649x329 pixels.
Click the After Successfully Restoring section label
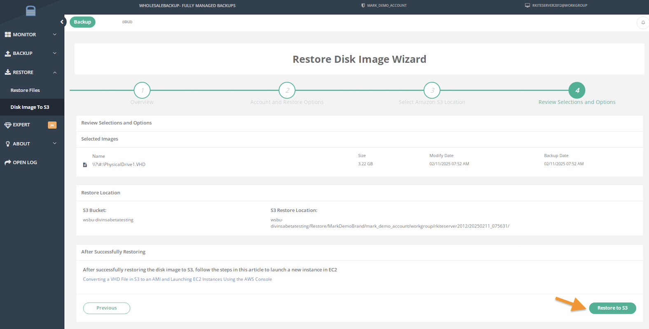pos(113,252)
